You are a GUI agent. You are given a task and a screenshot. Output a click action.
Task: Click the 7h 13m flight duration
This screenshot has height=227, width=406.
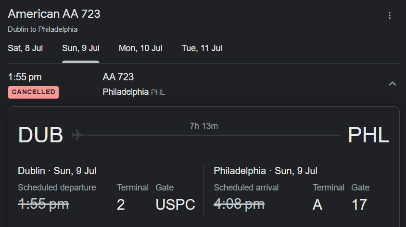click(x=204, y=126)
